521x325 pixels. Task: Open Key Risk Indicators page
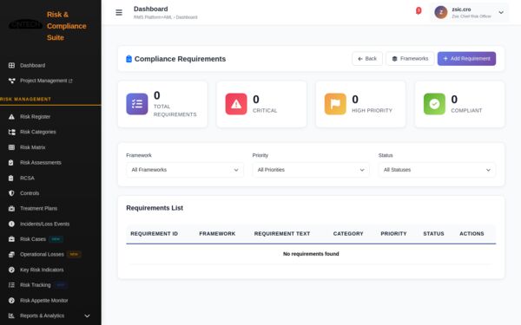(42, 270)
